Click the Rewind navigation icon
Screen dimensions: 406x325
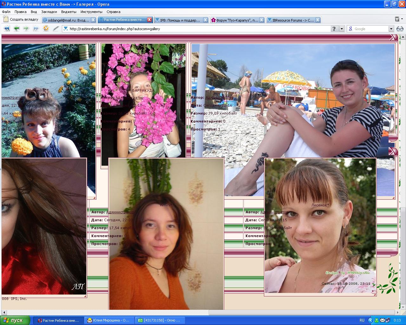pyautogui.click(x=6, y=29)
